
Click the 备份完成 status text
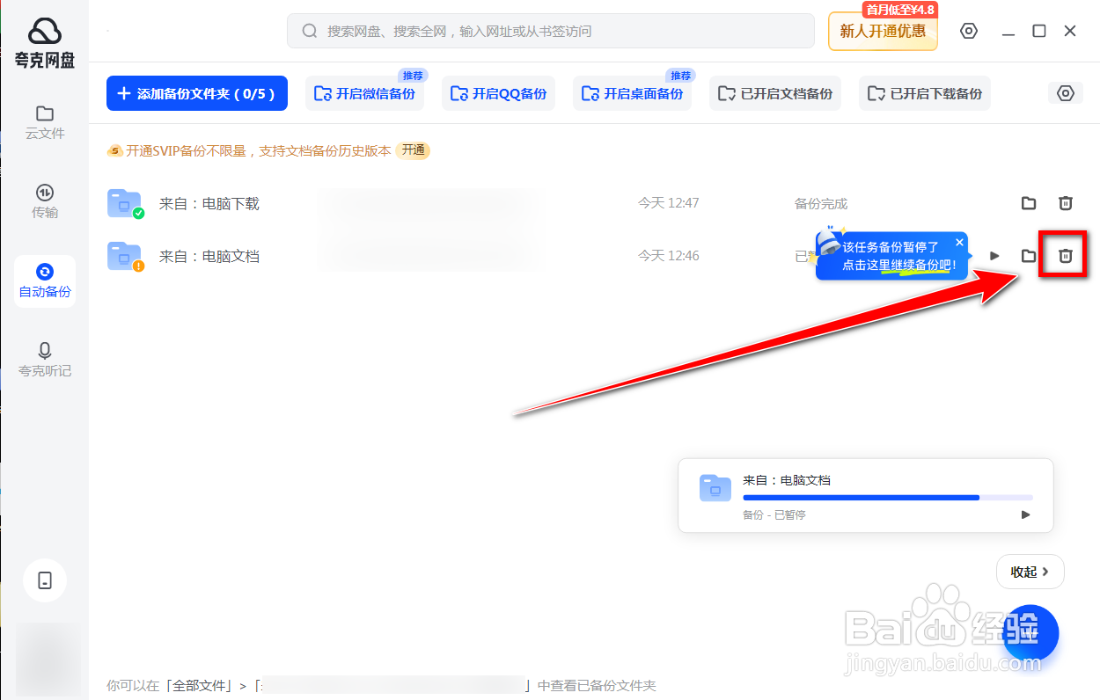(x=821, y=203)
